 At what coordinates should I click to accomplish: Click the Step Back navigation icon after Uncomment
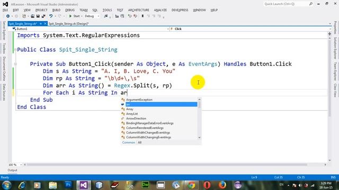130,16
